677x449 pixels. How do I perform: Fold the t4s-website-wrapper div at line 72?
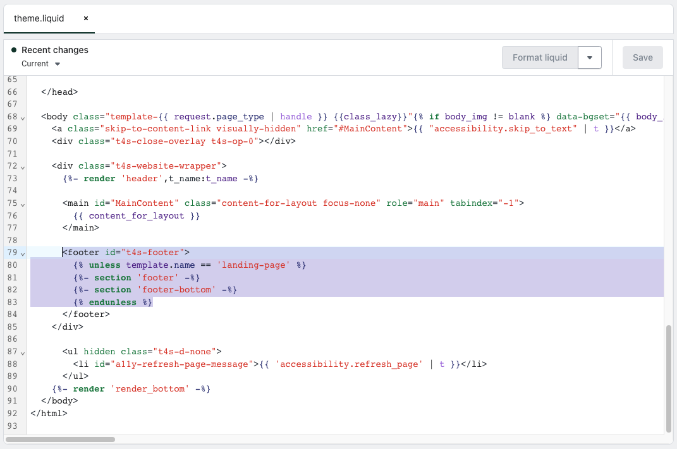[23, 167]
